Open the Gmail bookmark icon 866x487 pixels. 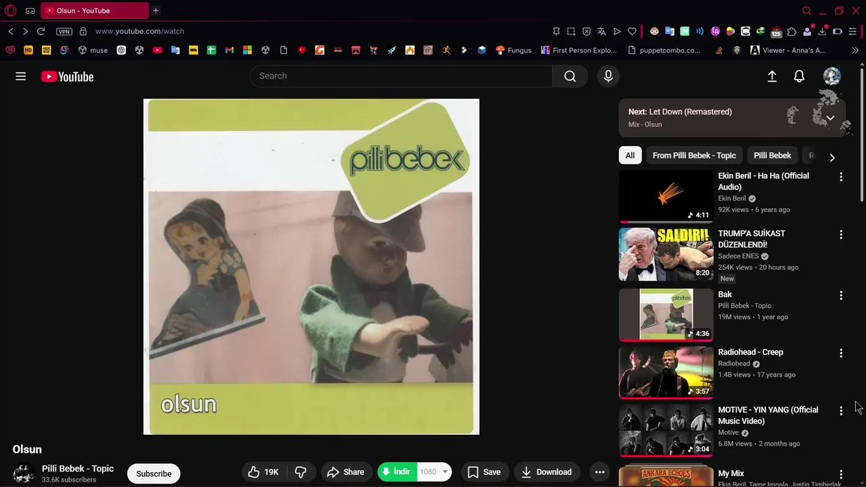(x=229, y=50)
